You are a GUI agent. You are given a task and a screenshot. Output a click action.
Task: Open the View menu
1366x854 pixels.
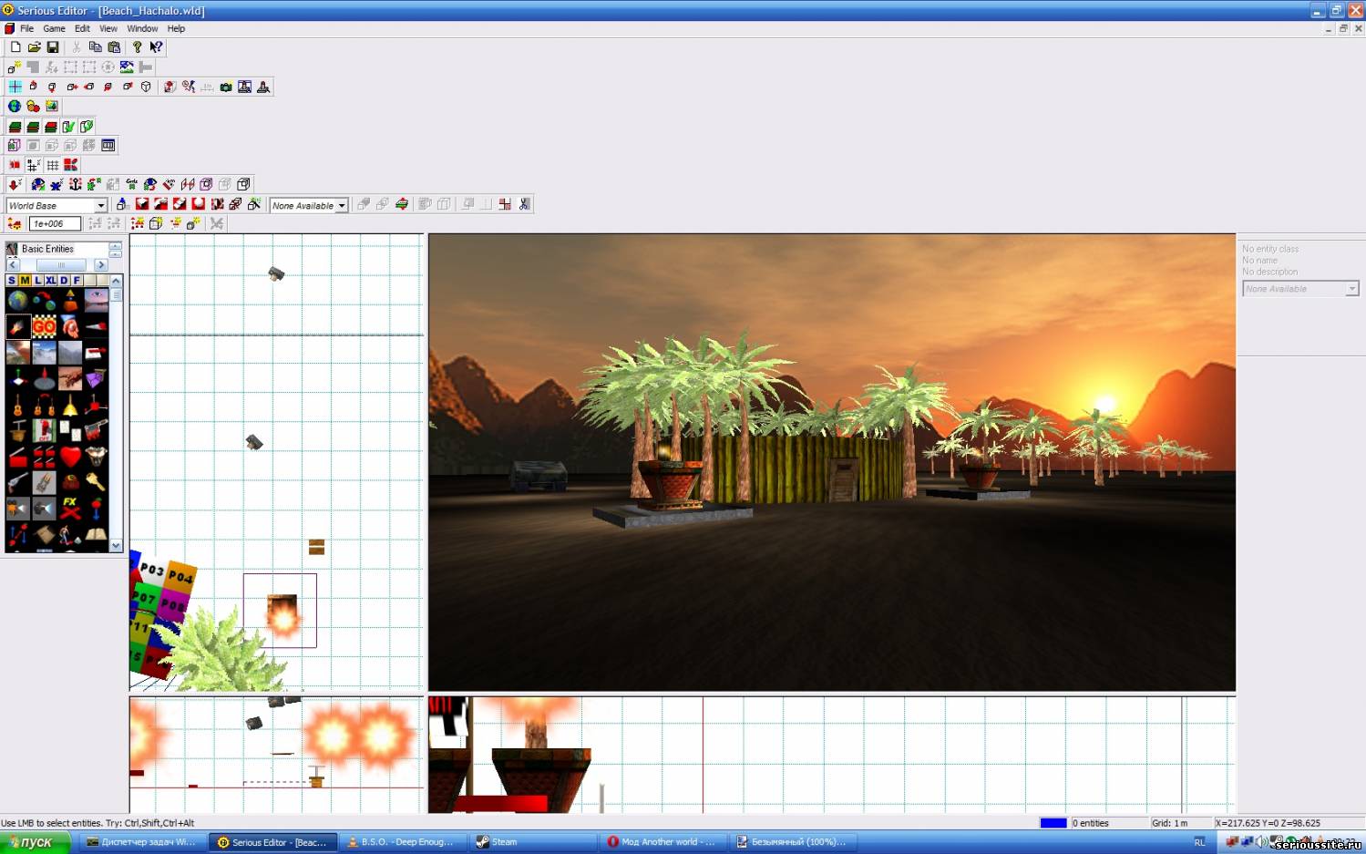[108, 28]
